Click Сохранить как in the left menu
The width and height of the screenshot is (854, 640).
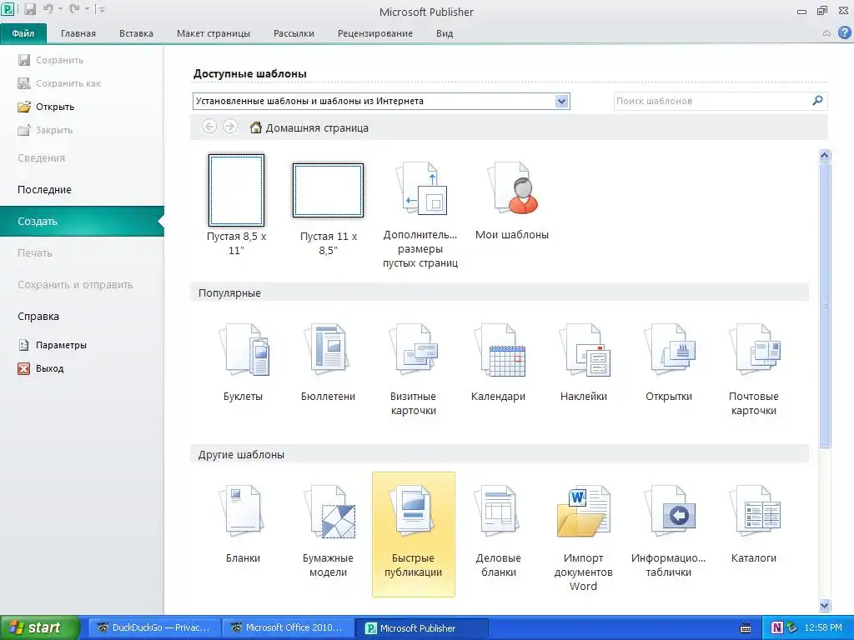coord(59,83)
